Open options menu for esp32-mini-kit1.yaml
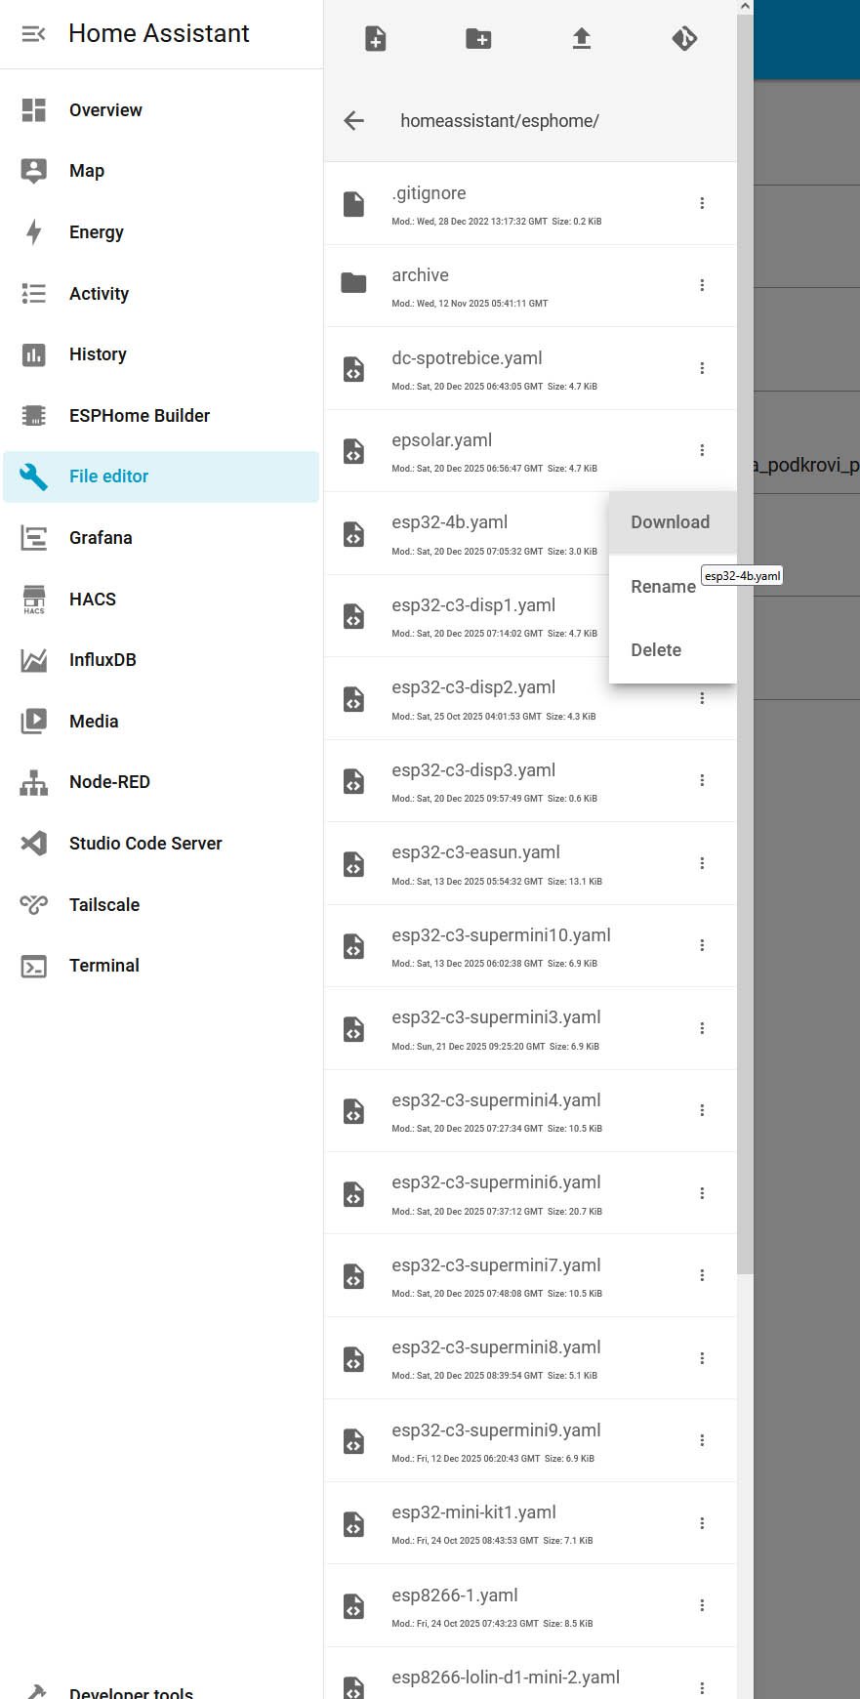 [702, 1523]
